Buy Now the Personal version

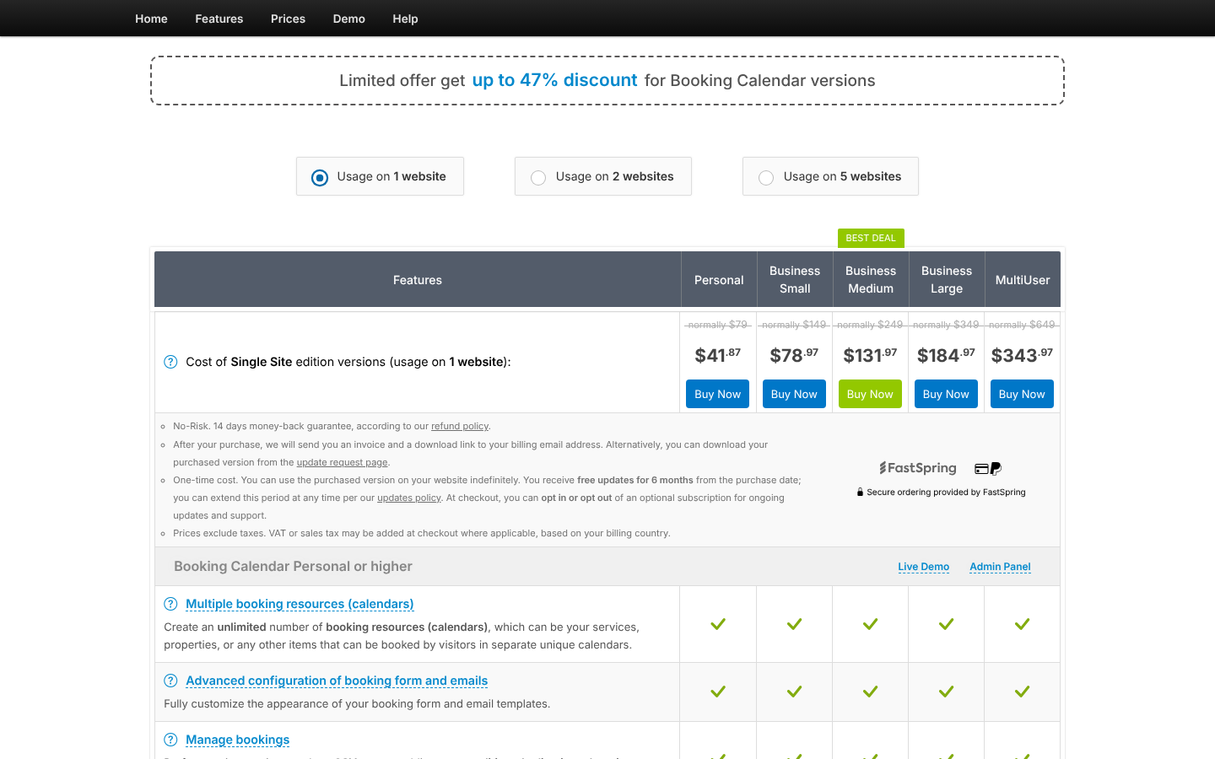tap(718, 394)
